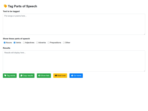Click the orange tag icon beside the title
The height and width of the screenshot is (111, 148).
click(5, 6)
